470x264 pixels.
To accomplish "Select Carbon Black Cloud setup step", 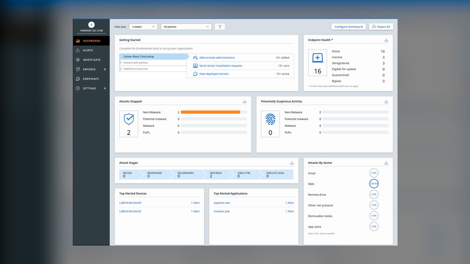I will [x=154, y=57].
